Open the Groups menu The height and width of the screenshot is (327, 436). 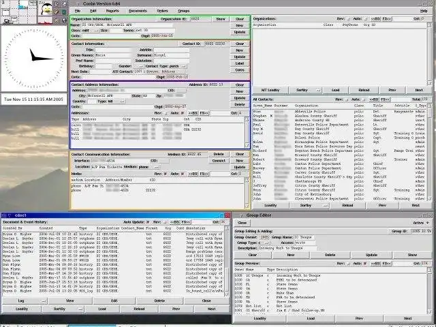coord(183,11)
